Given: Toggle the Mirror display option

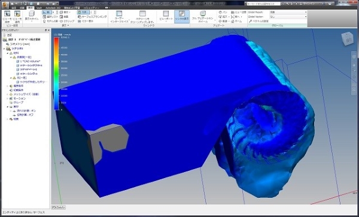Looking at the screenshot, I should click(86, 21).
